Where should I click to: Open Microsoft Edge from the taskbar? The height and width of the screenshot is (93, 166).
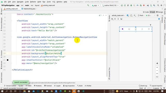60,91
